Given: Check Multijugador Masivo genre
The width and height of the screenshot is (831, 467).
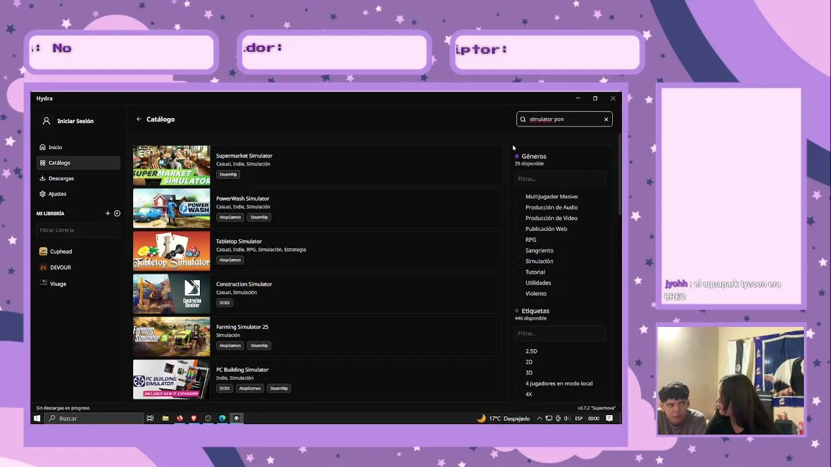Looking at the screenshot, I should (519, 197).
